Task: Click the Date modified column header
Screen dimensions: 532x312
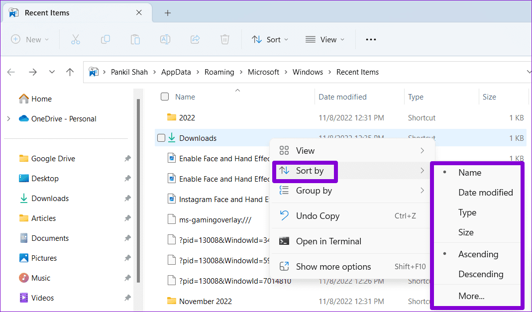Action: tap(343, 97)
